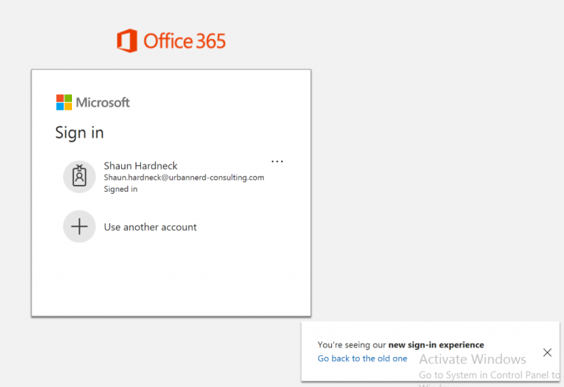Click the bold "new sign-in experience" text
Screen dimensions: 564x387
tap(435, 344)
